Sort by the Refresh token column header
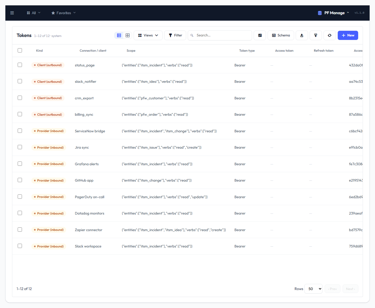The height and width of the screenshot is (308, 375). tap(324, 51)
